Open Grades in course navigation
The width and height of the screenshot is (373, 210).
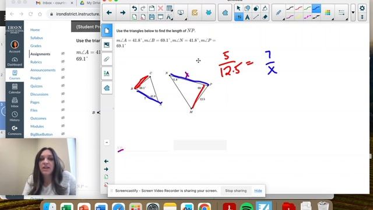(x=36, y=45)
